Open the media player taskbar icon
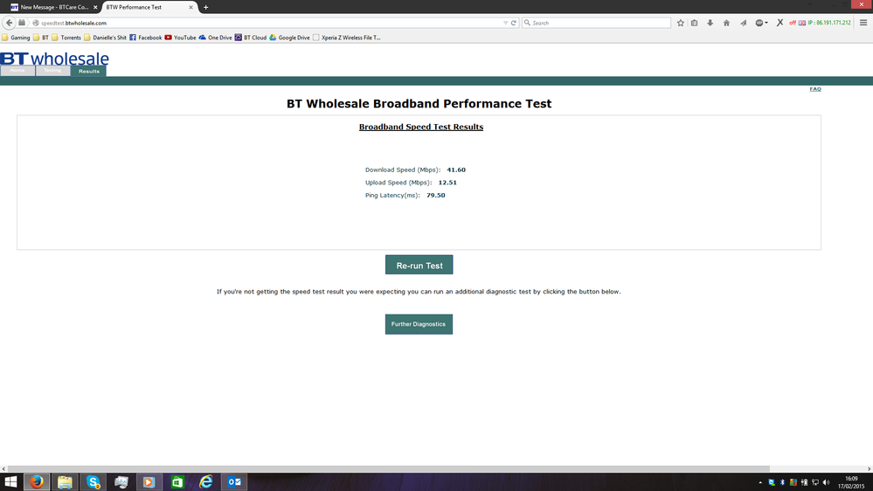This screenshot has height=491, width=873. 149,482
